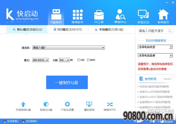Open 安装GhostXP系统详细教程 link

point(154,92)
